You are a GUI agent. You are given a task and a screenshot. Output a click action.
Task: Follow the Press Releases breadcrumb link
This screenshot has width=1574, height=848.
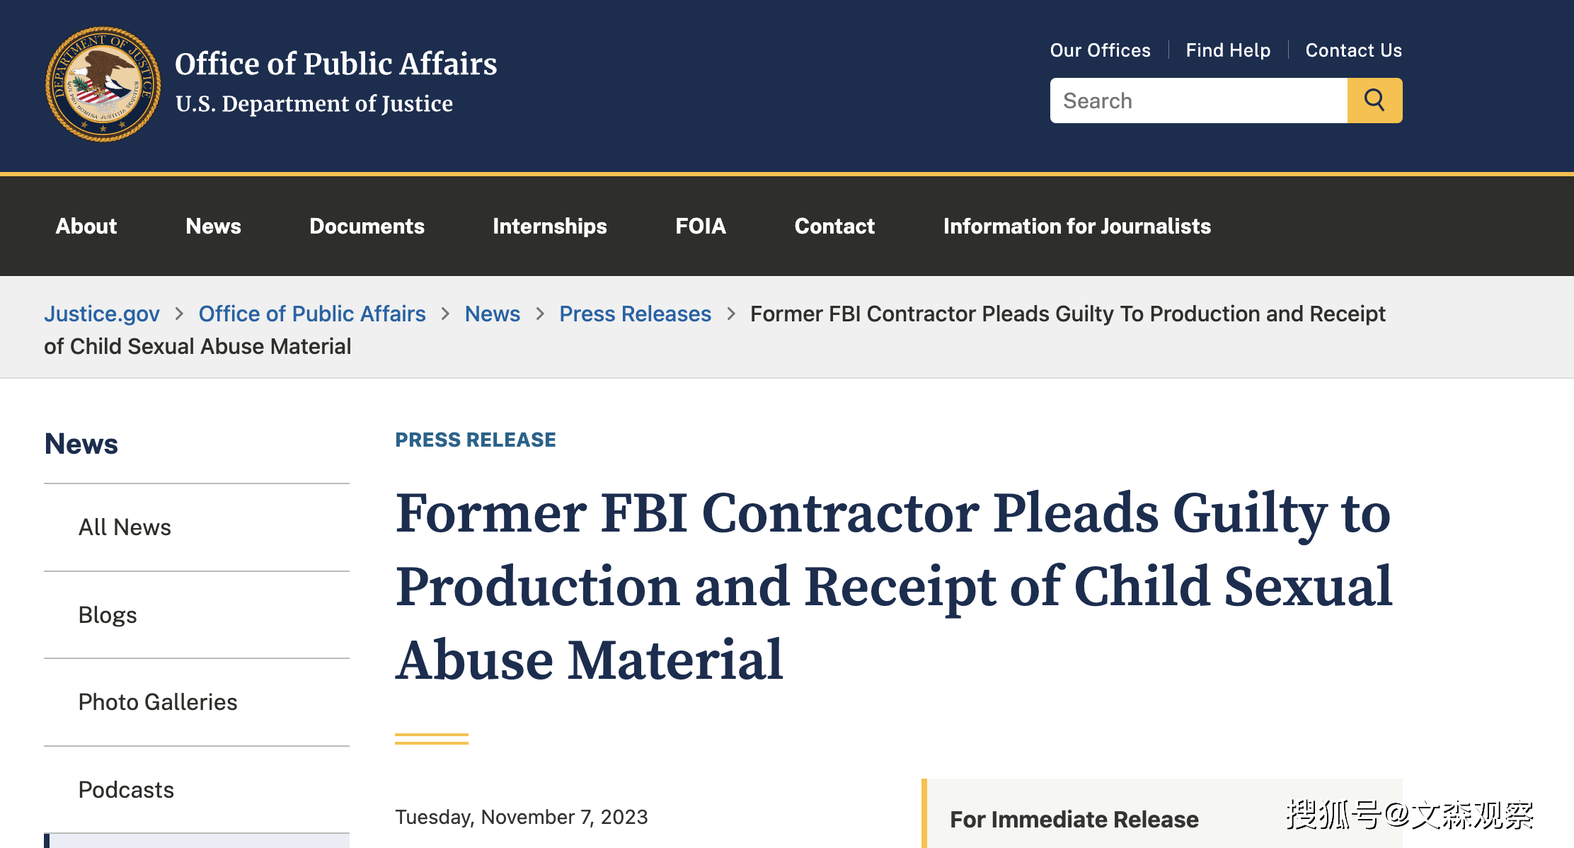pos(635,314)
